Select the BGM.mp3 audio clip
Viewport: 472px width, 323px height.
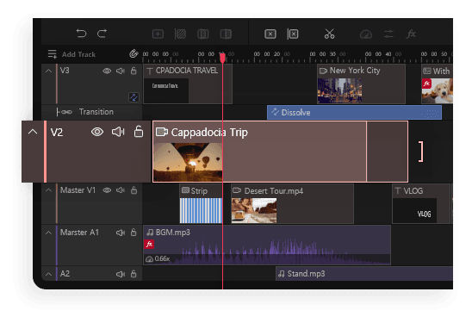click(267, 245)
